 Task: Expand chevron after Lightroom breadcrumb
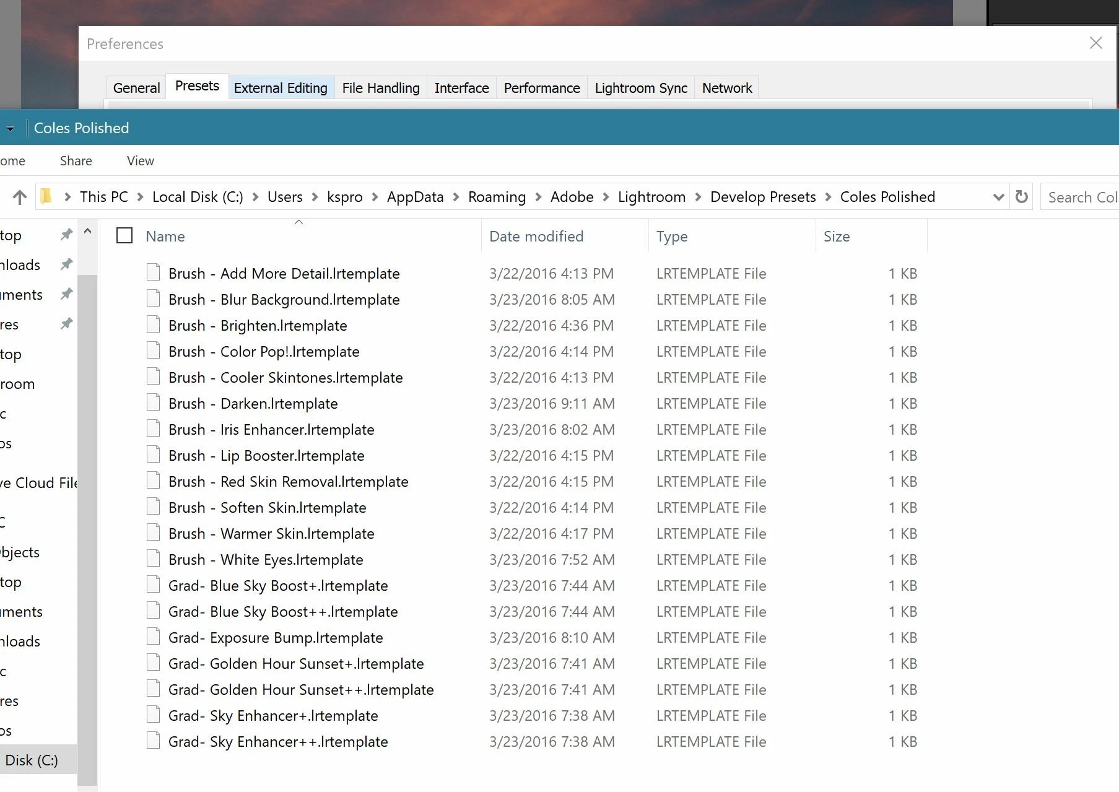(x=698, y=197)
